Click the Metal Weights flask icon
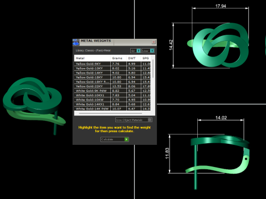266x199 pixels. (76, 42)
